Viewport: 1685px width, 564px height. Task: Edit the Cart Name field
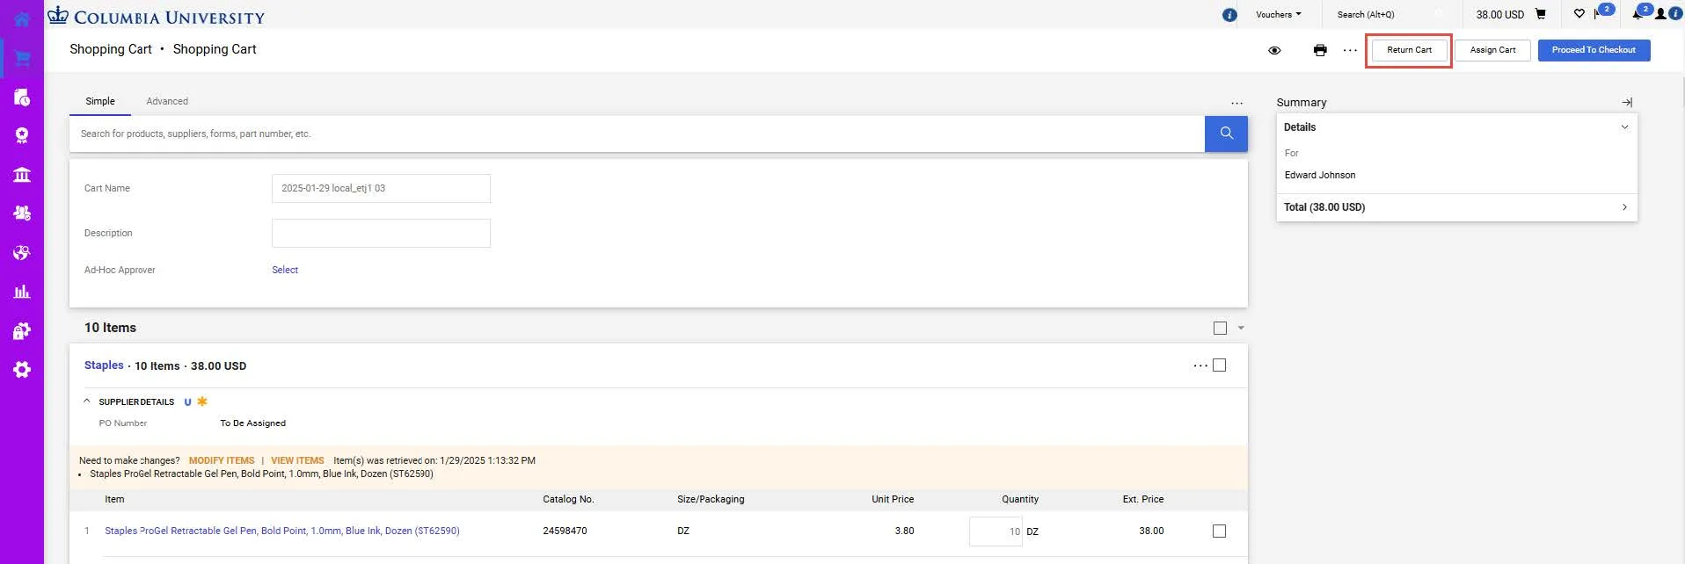pyautogui.click(x=381, y=188)
